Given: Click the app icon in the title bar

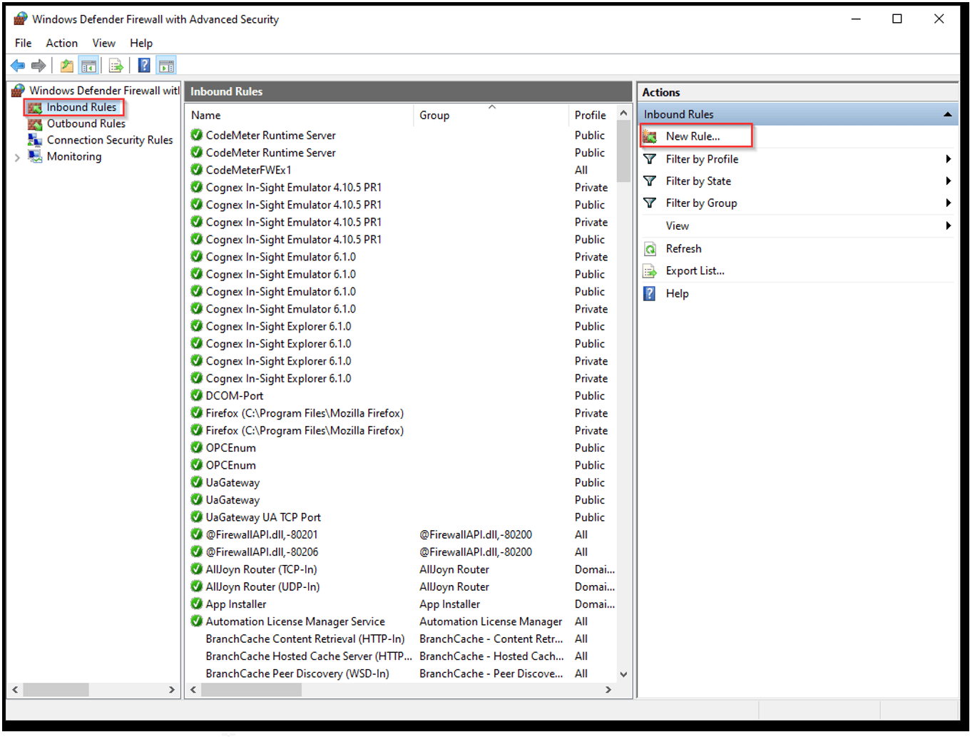Looking at the screenshot, I should (20, 19).
